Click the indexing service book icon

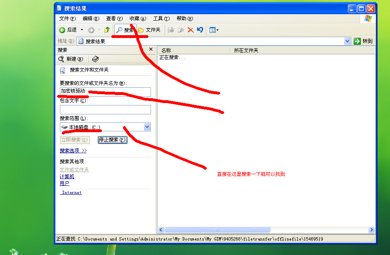point(95,59)
